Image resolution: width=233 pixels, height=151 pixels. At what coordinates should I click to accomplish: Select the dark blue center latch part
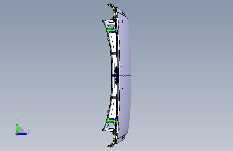tap(116, 75)
